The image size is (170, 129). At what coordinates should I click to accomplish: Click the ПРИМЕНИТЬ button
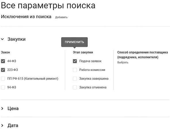coord(75,42)
